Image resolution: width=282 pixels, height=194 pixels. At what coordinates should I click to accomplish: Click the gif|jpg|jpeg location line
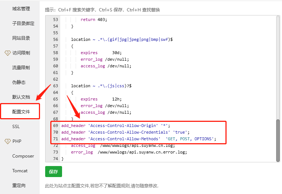(122, 39)
